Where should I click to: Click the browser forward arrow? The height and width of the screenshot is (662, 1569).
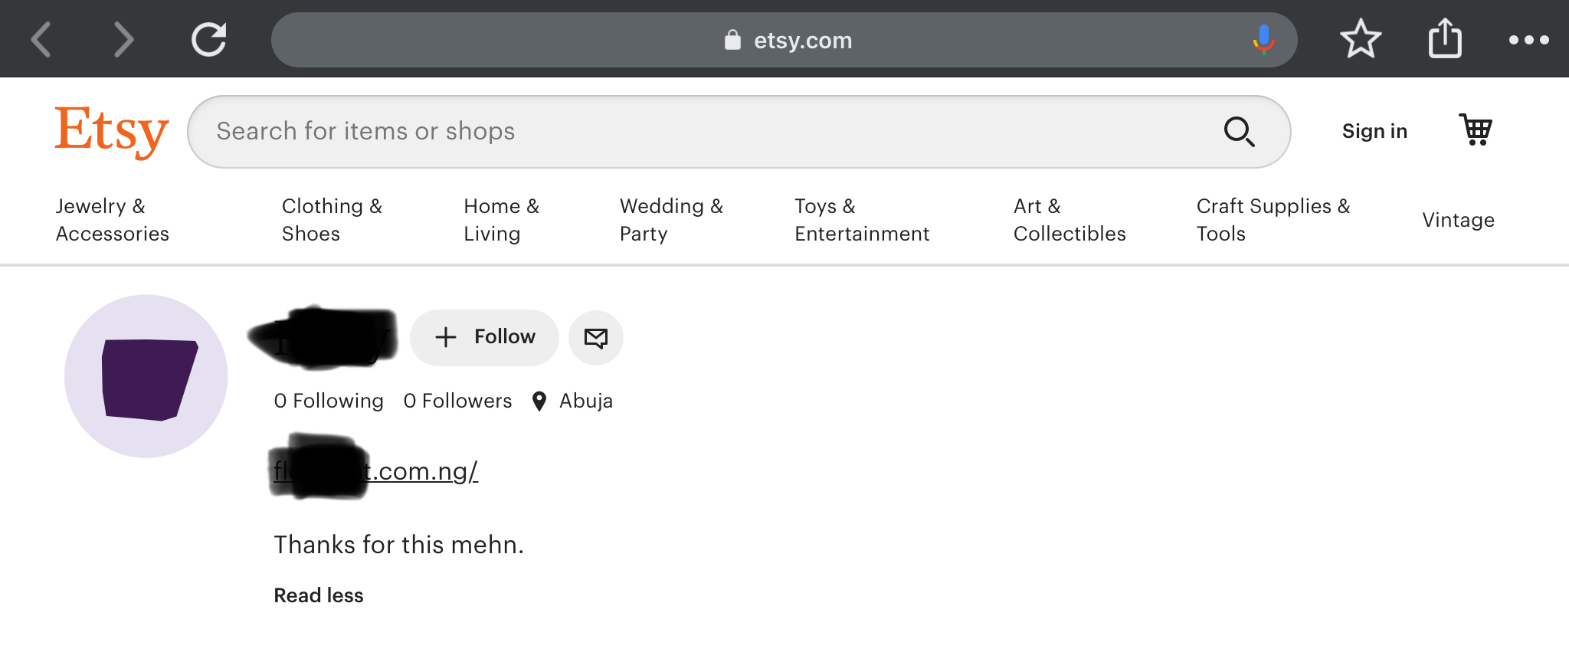[123, 40]
